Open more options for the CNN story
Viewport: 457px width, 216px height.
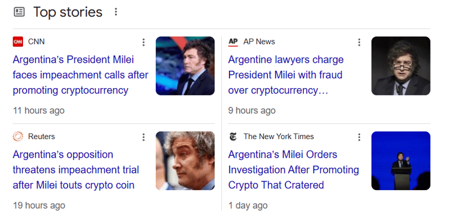coord(144,43)
